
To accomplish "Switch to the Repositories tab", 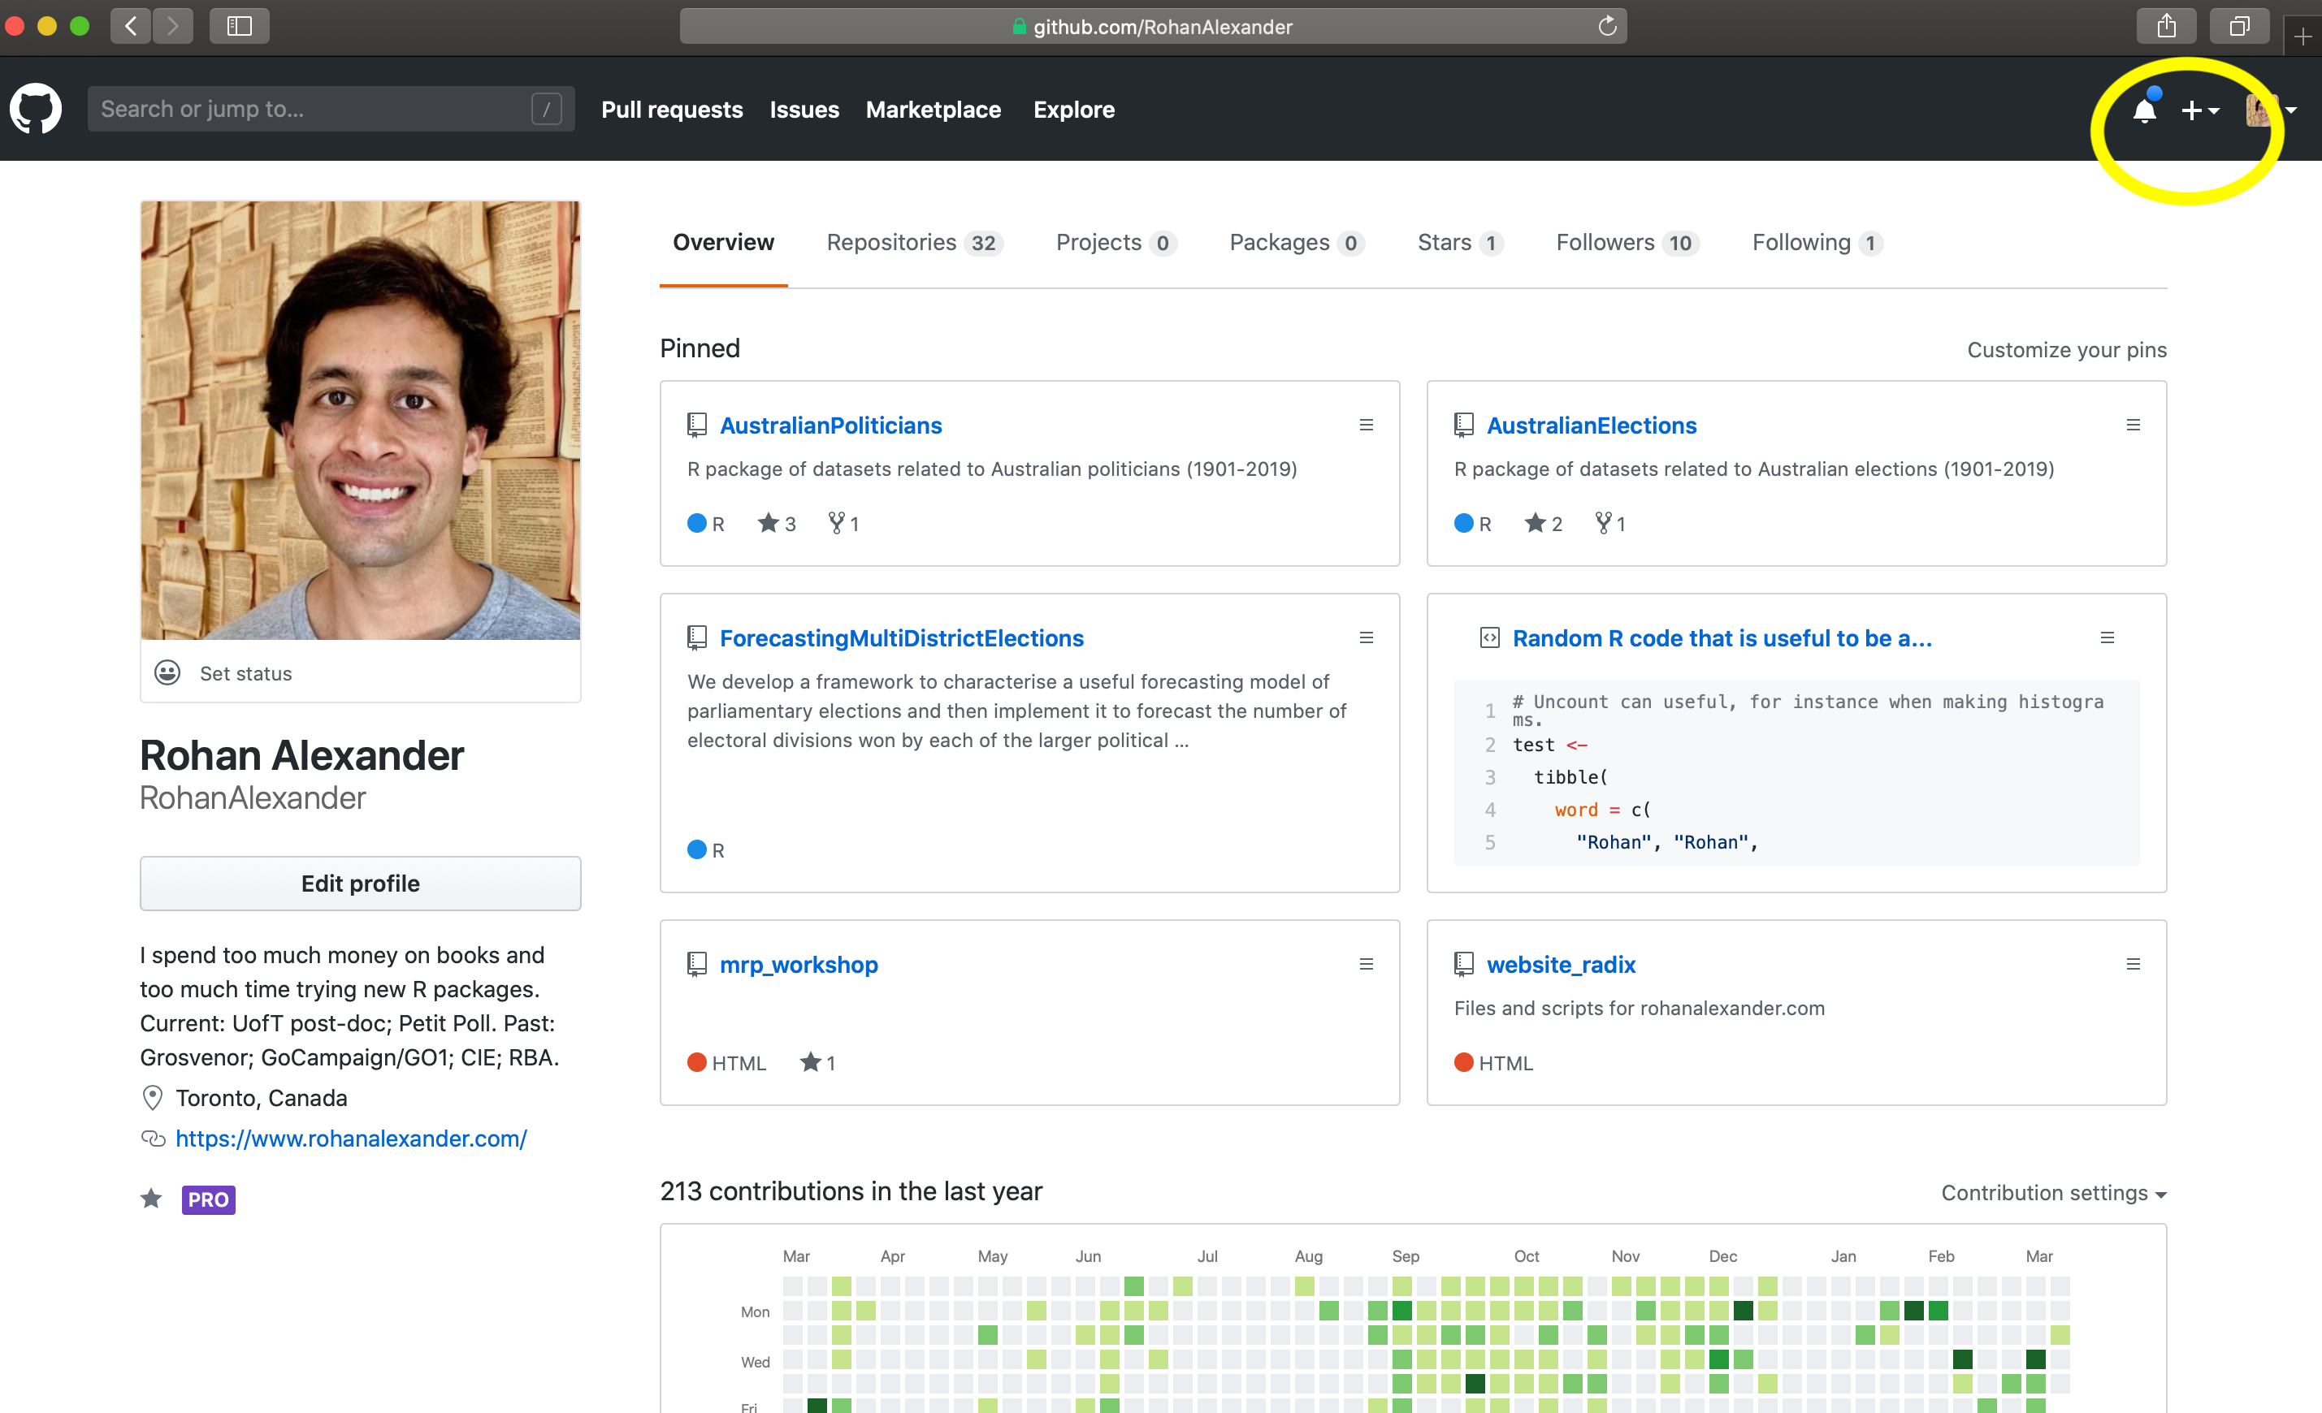I will (913, 242).
